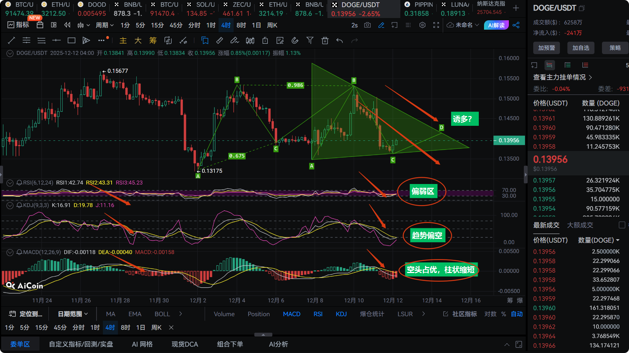Click the trash icon to delete drawings
The width and height of the screenshot is (629, 353).
click(325, 41)
